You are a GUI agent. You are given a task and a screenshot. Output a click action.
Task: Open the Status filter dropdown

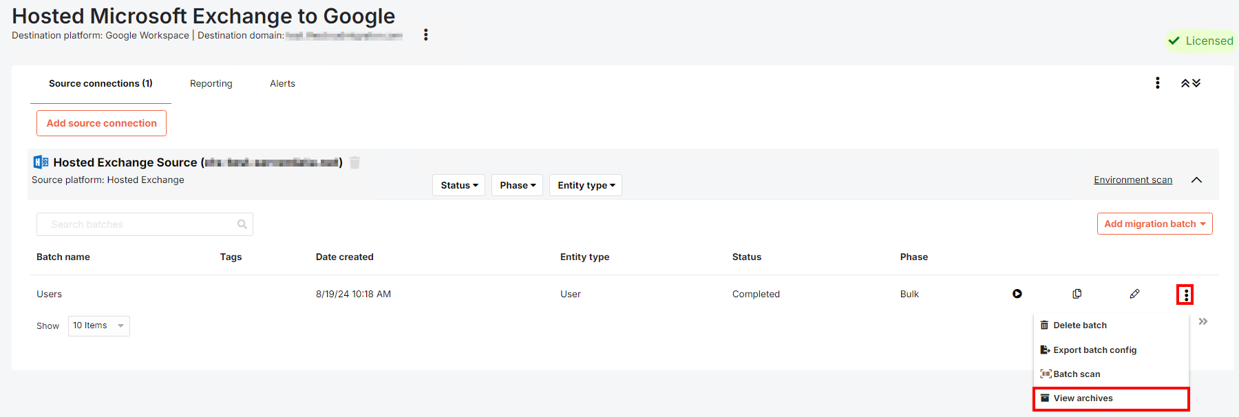(459, 185)
